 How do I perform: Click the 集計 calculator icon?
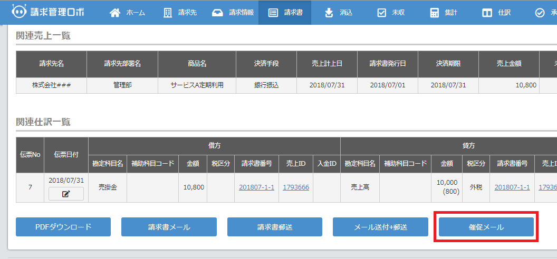435,13
